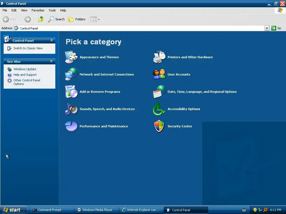Click the Windows Update link
Image resolution: width=286 pixels, height=214 pixels.
25,69
